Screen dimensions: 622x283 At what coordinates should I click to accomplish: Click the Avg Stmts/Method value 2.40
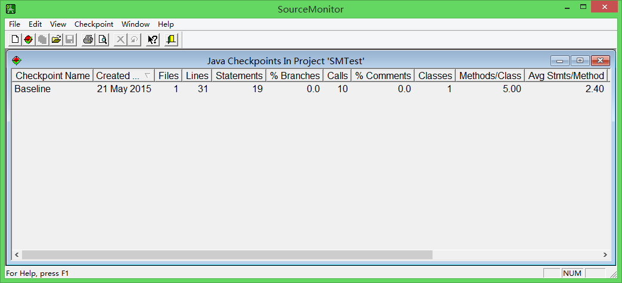click(595, 89)
